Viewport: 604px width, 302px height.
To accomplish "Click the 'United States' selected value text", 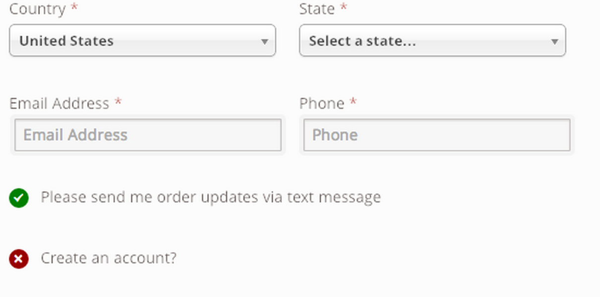I will (66, 41).
